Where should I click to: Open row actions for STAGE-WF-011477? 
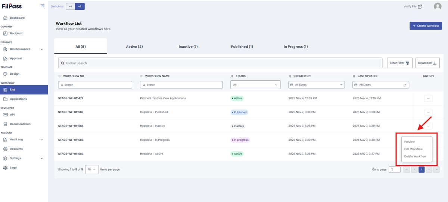pos(428,98)
